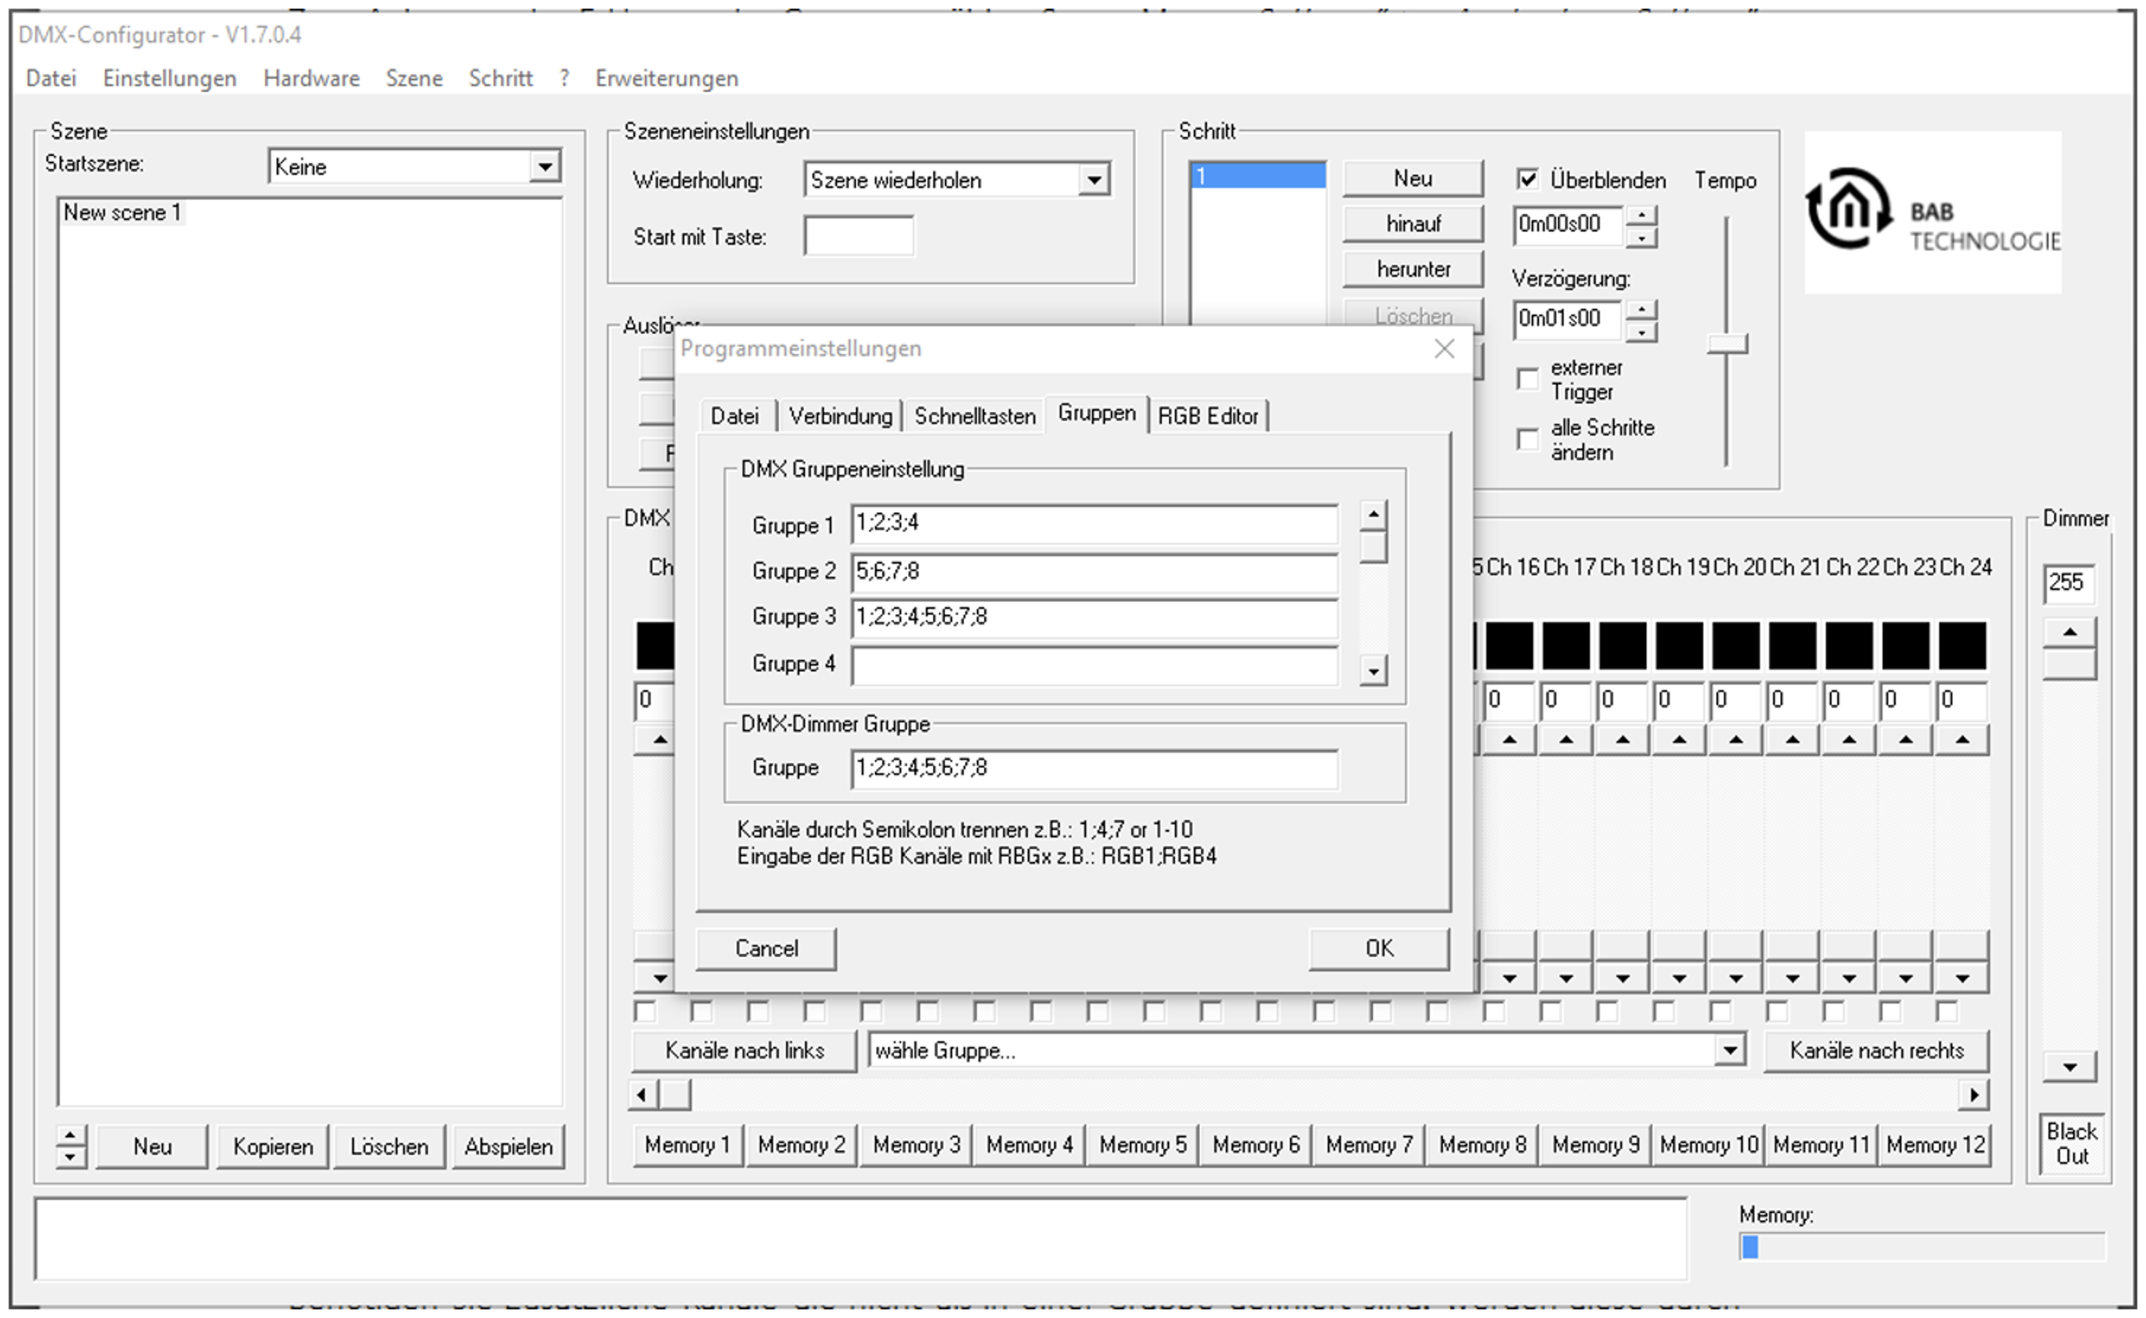Screen dimensions: 2146x1318
Task: Open the Hardware menu
Action: click(311, 79)
